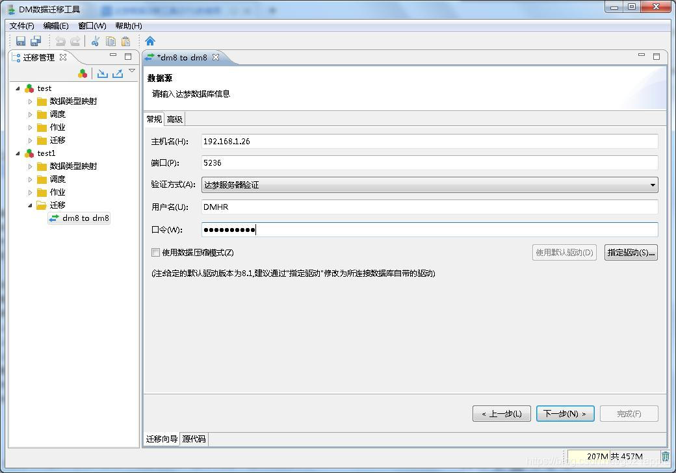This screenshot has width=676, height=473.
Task: Click the 用户名 input field
Action: tap(430, 207)
